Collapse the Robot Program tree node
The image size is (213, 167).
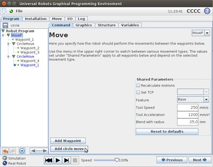(3, 31)
